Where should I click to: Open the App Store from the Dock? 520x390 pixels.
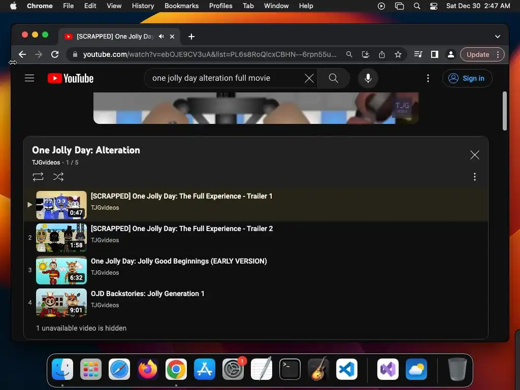(205, 369)
